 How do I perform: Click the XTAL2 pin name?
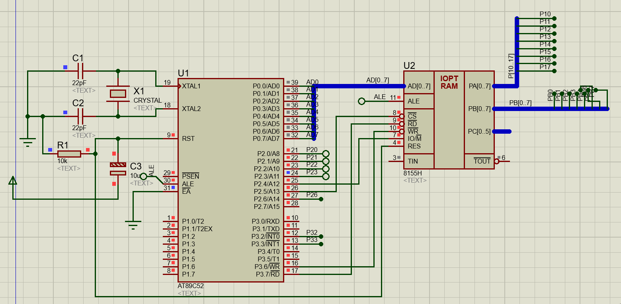(x=191, y=109)
